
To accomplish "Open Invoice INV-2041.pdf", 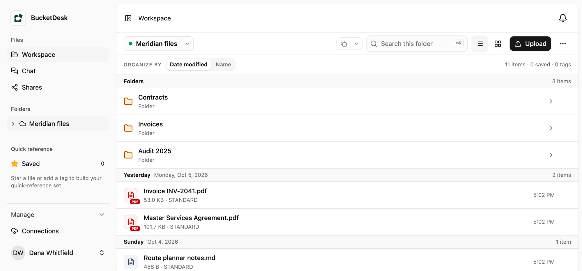I will tap(347, 195).
